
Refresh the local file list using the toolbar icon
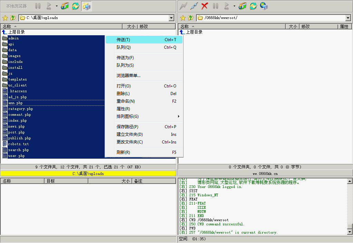click(76, 6)
